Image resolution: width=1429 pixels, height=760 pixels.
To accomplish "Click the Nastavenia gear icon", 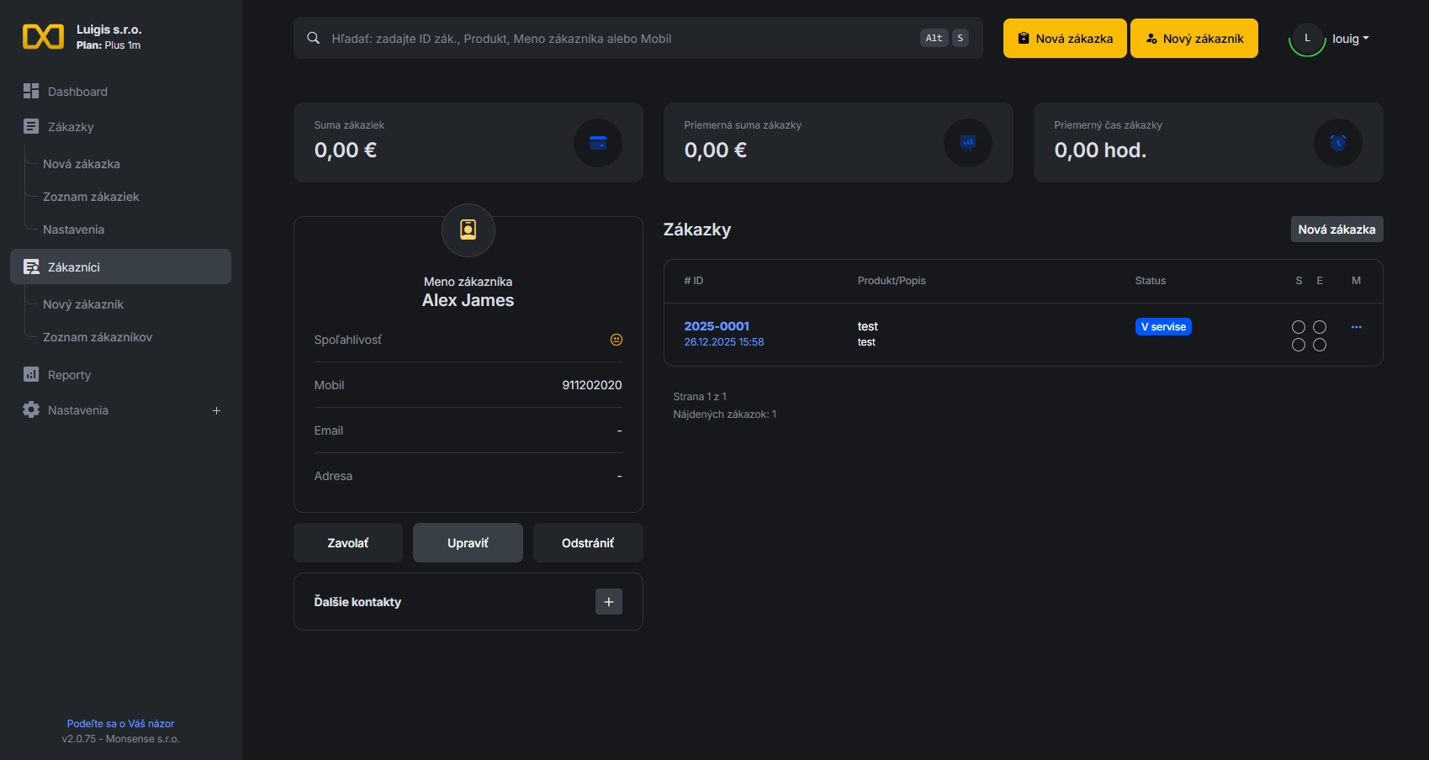I will click(x=31, y=410).
